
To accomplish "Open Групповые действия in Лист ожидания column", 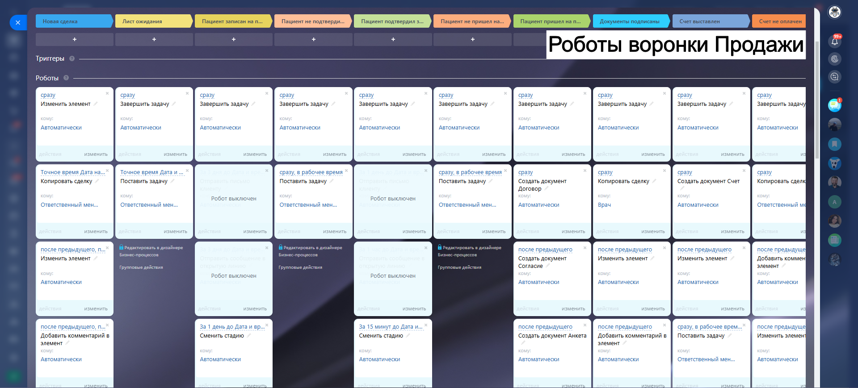I will 141,267.
